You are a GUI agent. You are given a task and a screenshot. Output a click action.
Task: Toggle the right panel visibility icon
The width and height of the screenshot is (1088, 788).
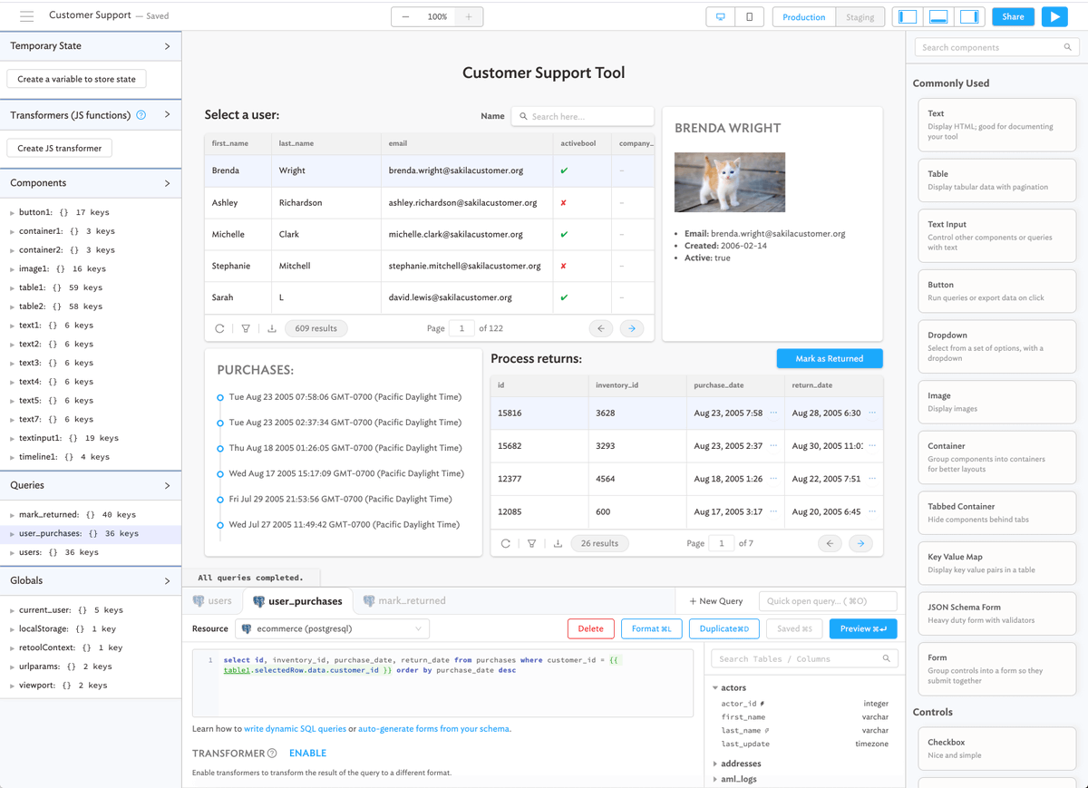(968, 16)
